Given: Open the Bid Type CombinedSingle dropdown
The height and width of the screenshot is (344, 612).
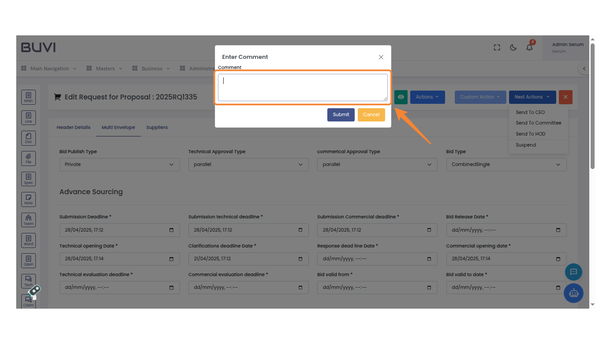Looking at the screenshot, I should click(506, 164).
